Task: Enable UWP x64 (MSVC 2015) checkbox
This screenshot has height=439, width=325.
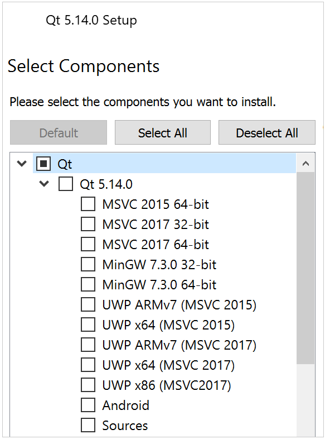Action: 88,325
